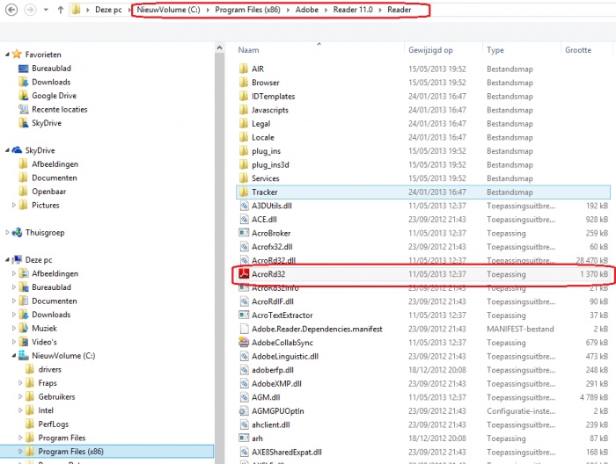Select the Services folder
This screenshot has height=464, width=616.
click(x=265, y=178)
